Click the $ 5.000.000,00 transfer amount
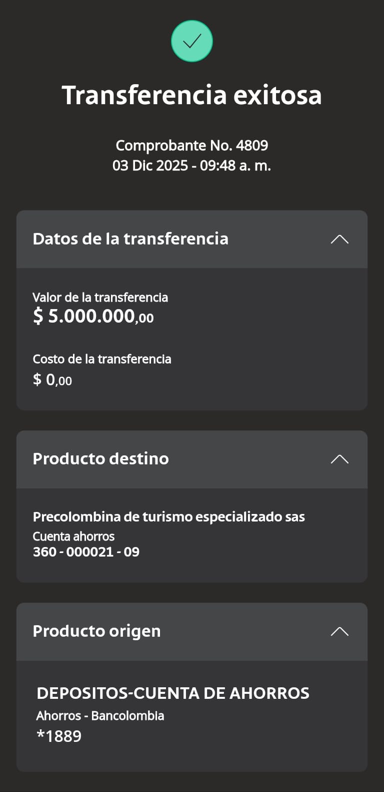 tap(93, 316)
